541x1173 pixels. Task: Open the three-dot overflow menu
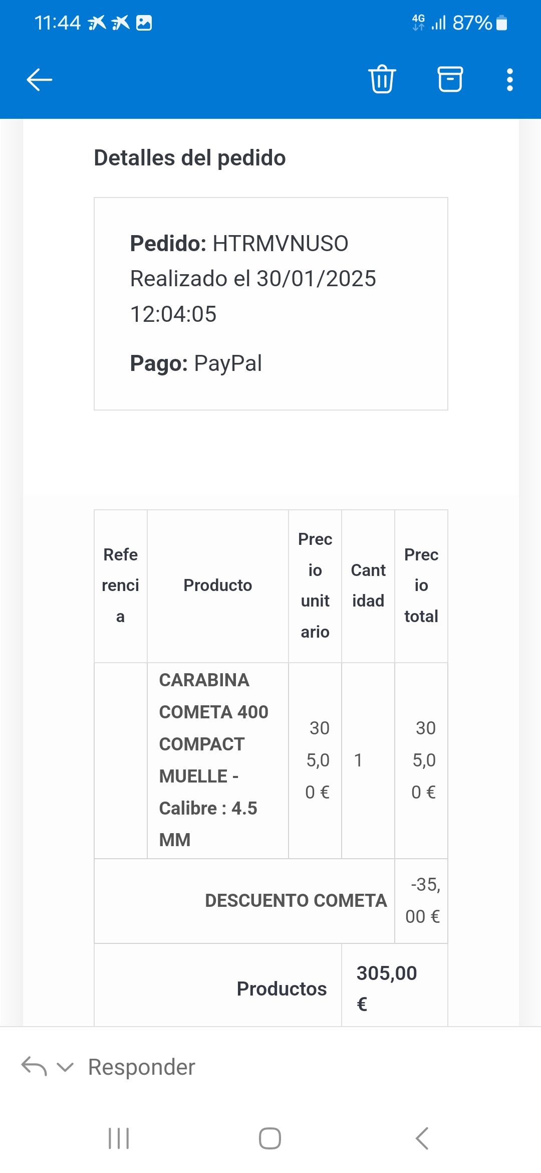coord(509,80)
